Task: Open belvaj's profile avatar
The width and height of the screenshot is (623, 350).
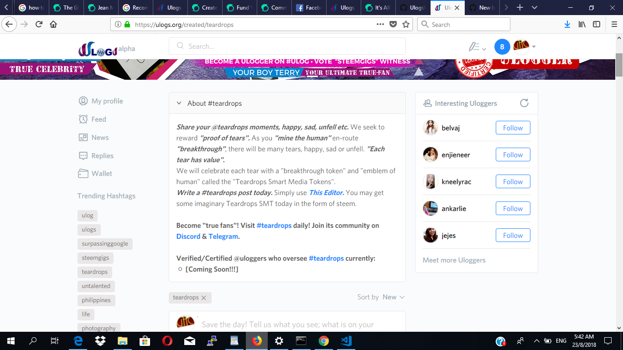Action: pos(431,128)
